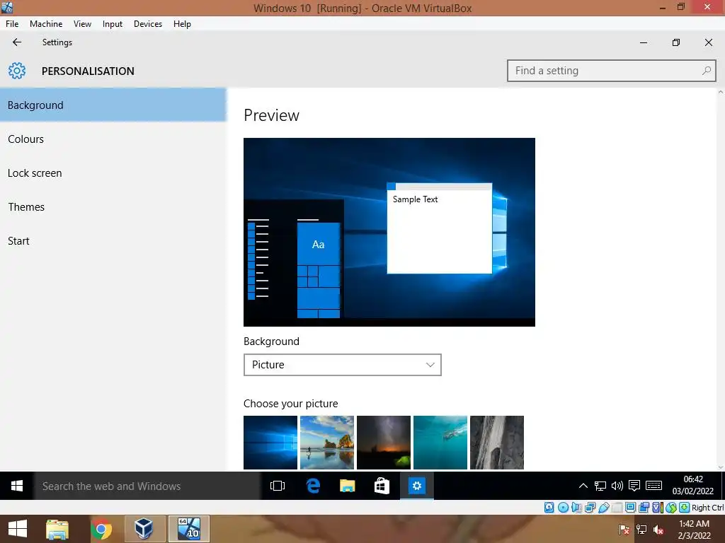Open the guest Windows 10 Start button
Viewport: 725px width, 543px height.
click(x=17, y=486)
